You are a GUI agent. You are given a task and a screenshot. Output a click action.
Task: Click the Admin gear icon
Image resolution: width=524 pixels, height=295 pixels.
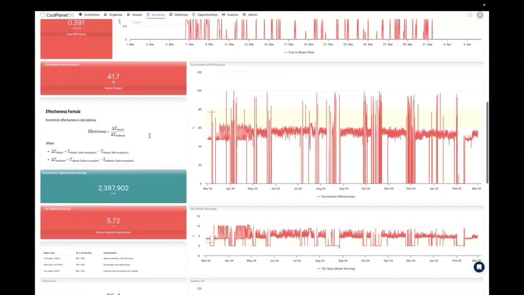point(244,15)
